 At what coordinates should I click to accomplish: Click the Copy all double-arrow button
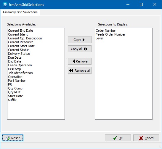tap(80, 49)
